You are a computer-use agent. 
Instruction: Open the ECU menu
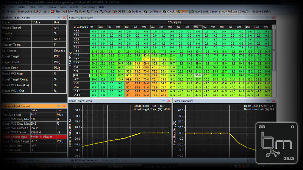point(41,7)
